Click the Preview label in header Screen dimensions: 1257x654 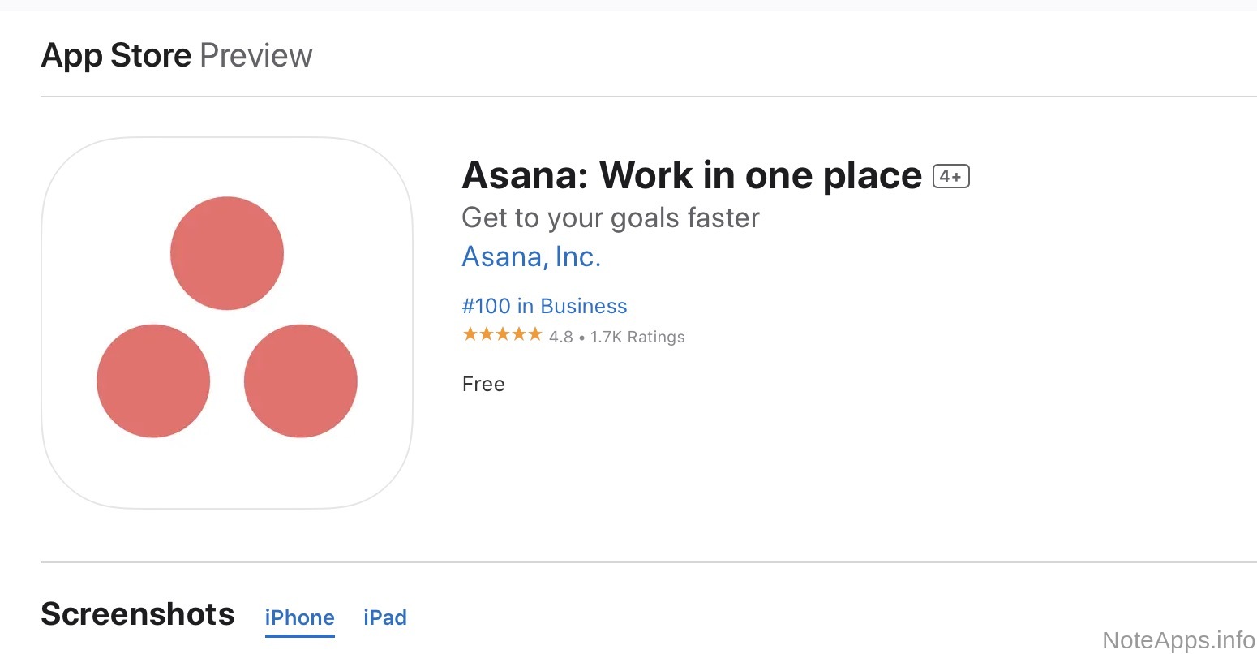tap(255, 55)
